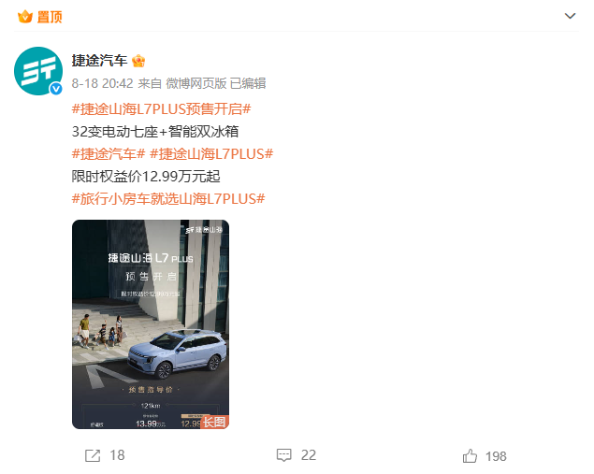Screen dimensions: 594x474
Task: Like the post with the thumbs-up icon
Action: point(470,455)
